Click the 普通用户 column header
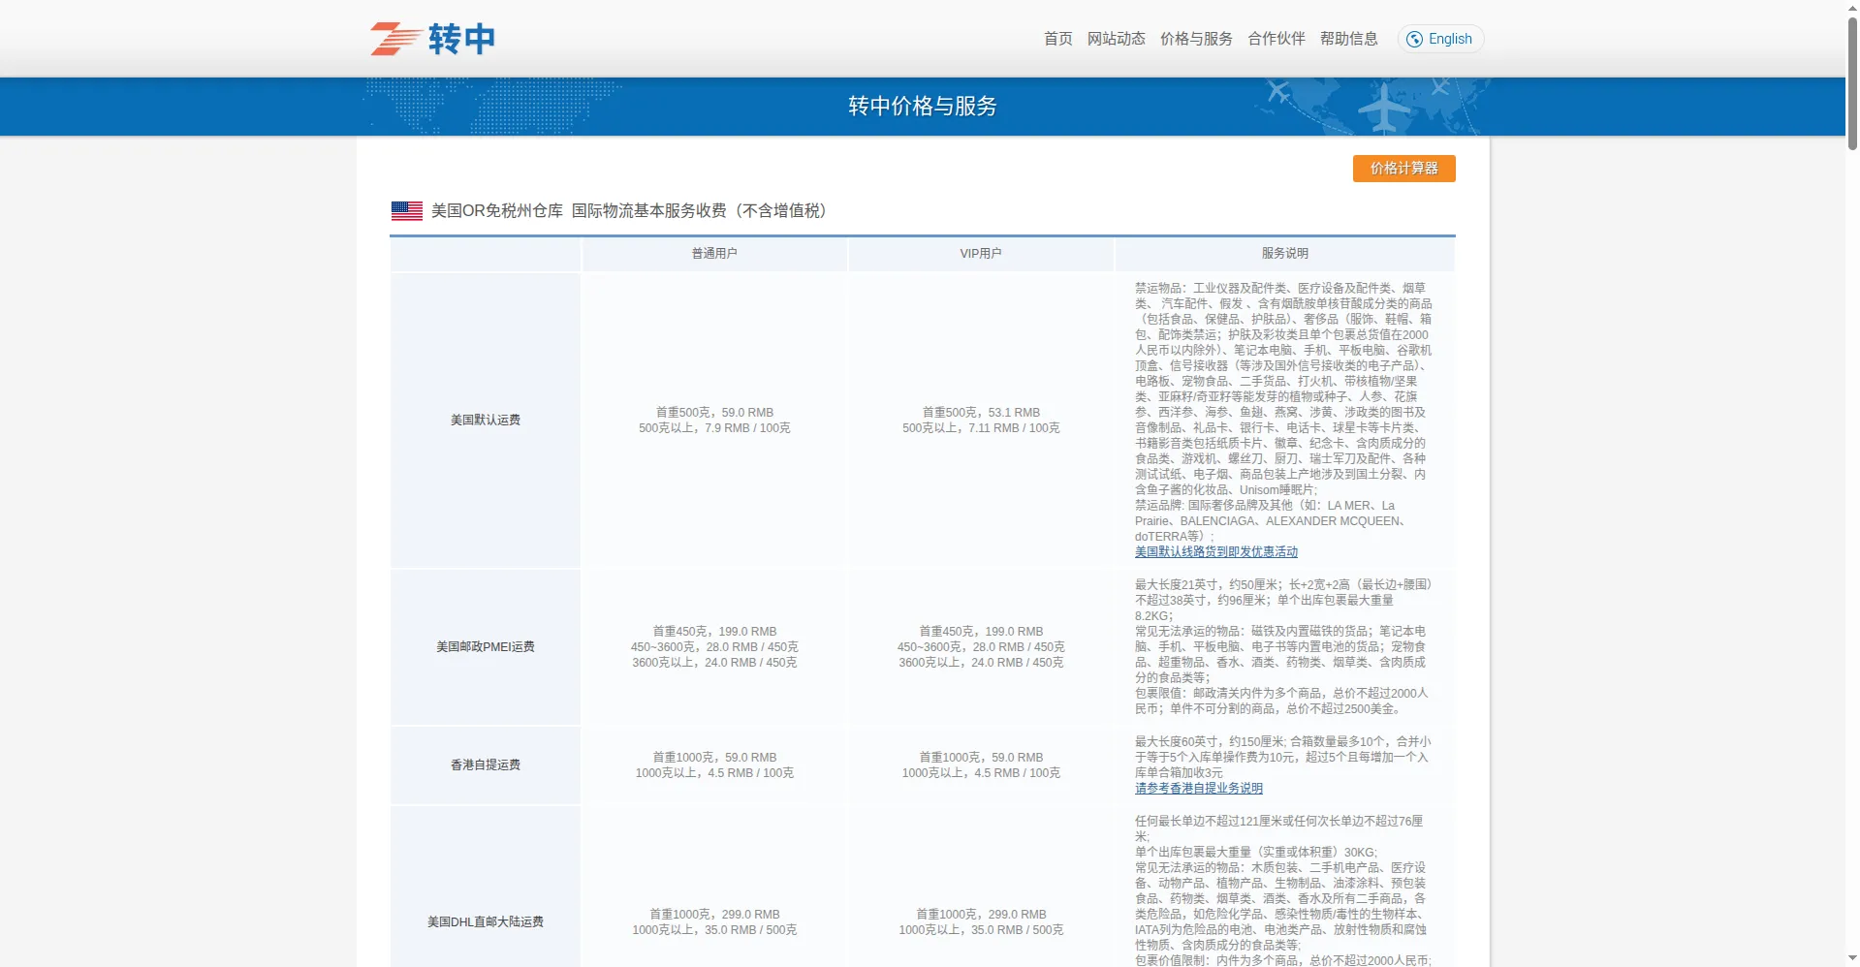Image resolution: width=1860 pixels, height=967 pixels. coord(714,254)
